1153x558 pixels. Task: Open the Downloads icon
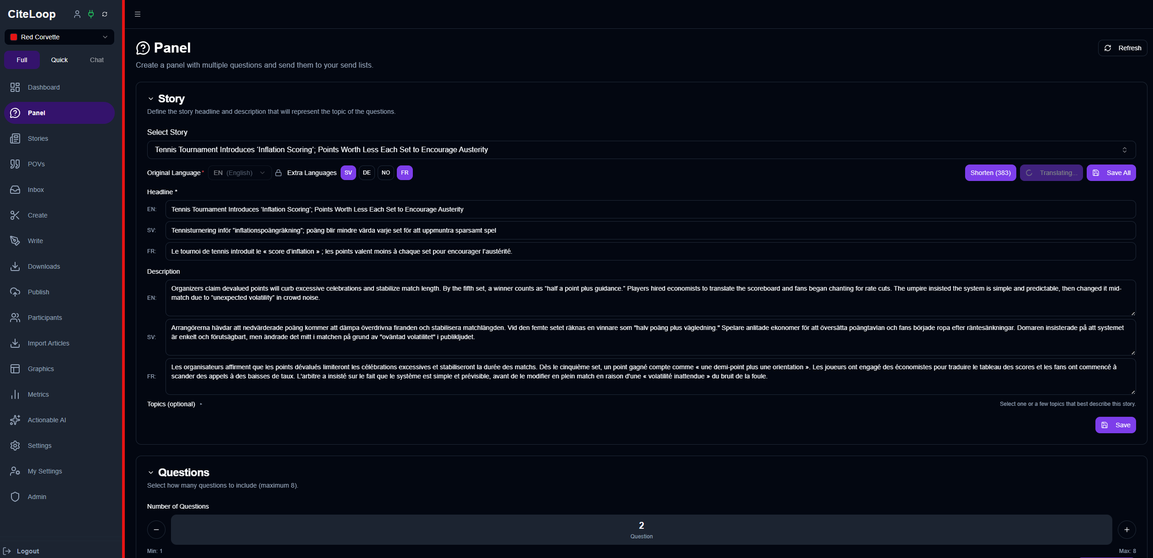tap(15, 266)
